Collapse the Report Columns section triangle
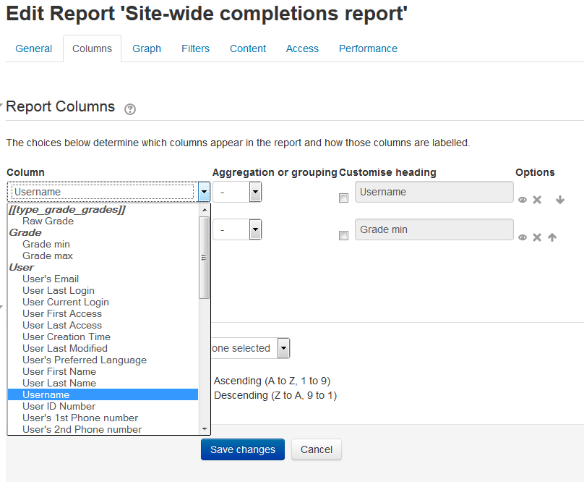This screenshot has height=482, width=584. tap(1, 105)
